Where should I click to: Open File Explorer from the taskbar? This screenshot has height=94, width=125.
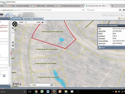(x=66, y=92)
